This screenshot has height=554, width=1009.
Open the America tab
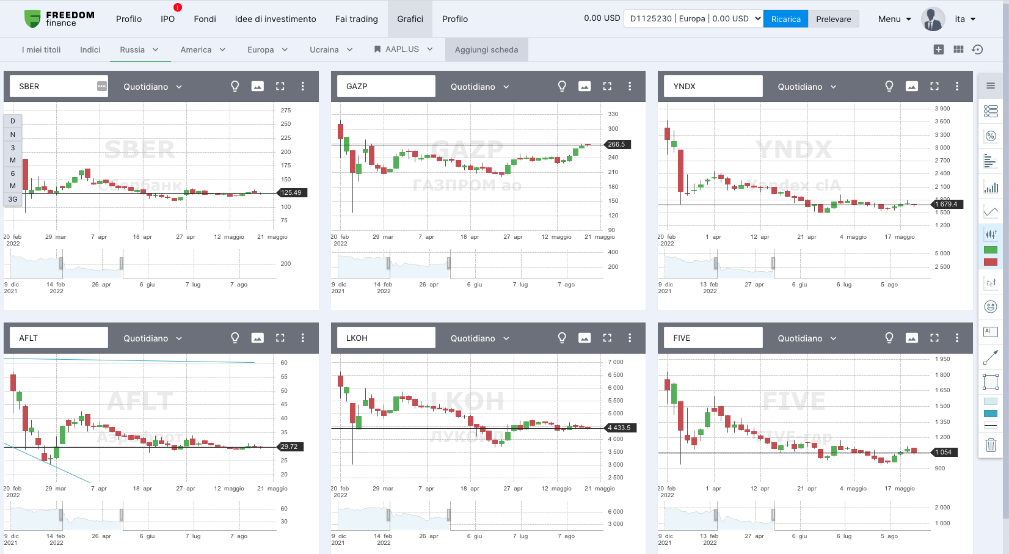203,49
